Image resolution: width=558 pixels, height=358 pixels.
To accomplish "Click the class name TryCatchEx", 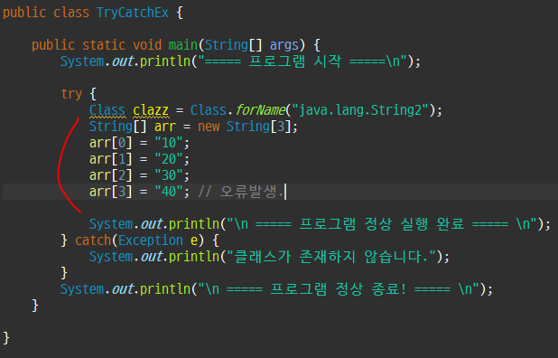I will pos(133,13).
